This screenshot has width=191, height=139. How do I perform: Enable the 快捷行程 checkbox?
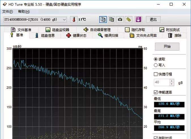pos(156,74)
